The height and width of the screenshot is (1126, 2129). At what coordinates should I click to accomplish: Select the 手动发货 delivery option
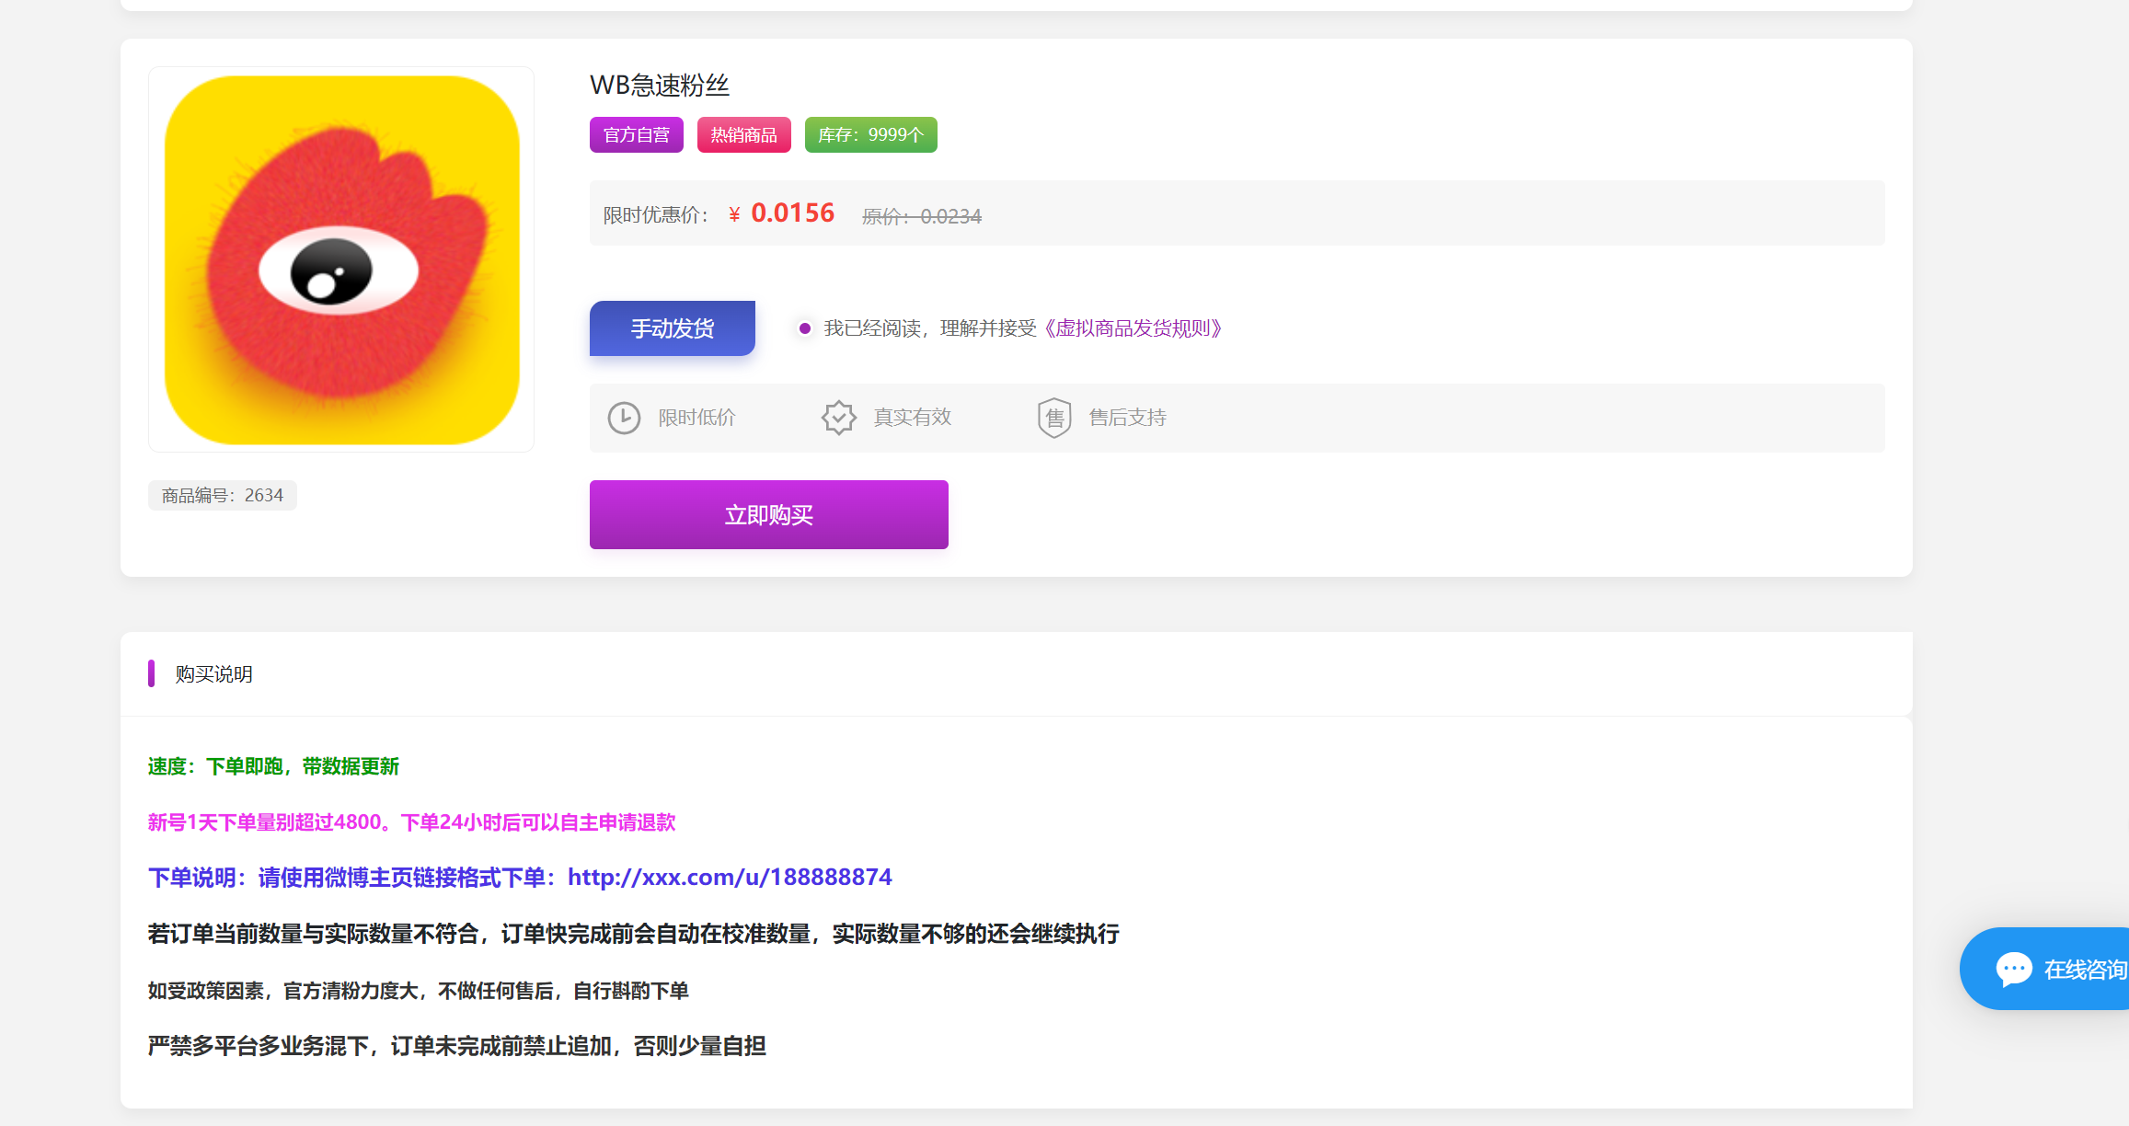[672, 328]
